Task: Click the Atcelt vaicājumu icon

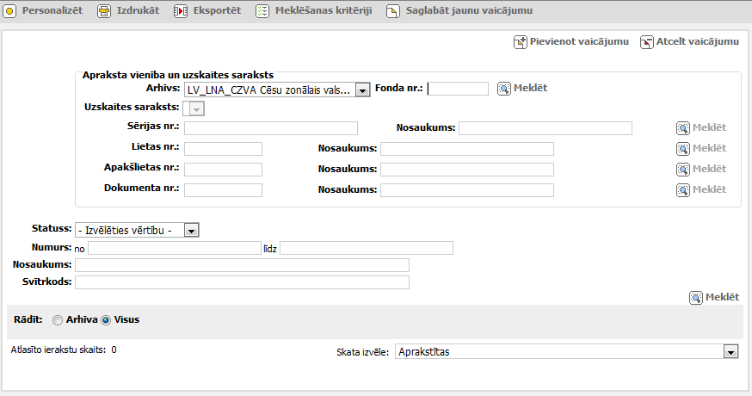Action: coord(646,41)
